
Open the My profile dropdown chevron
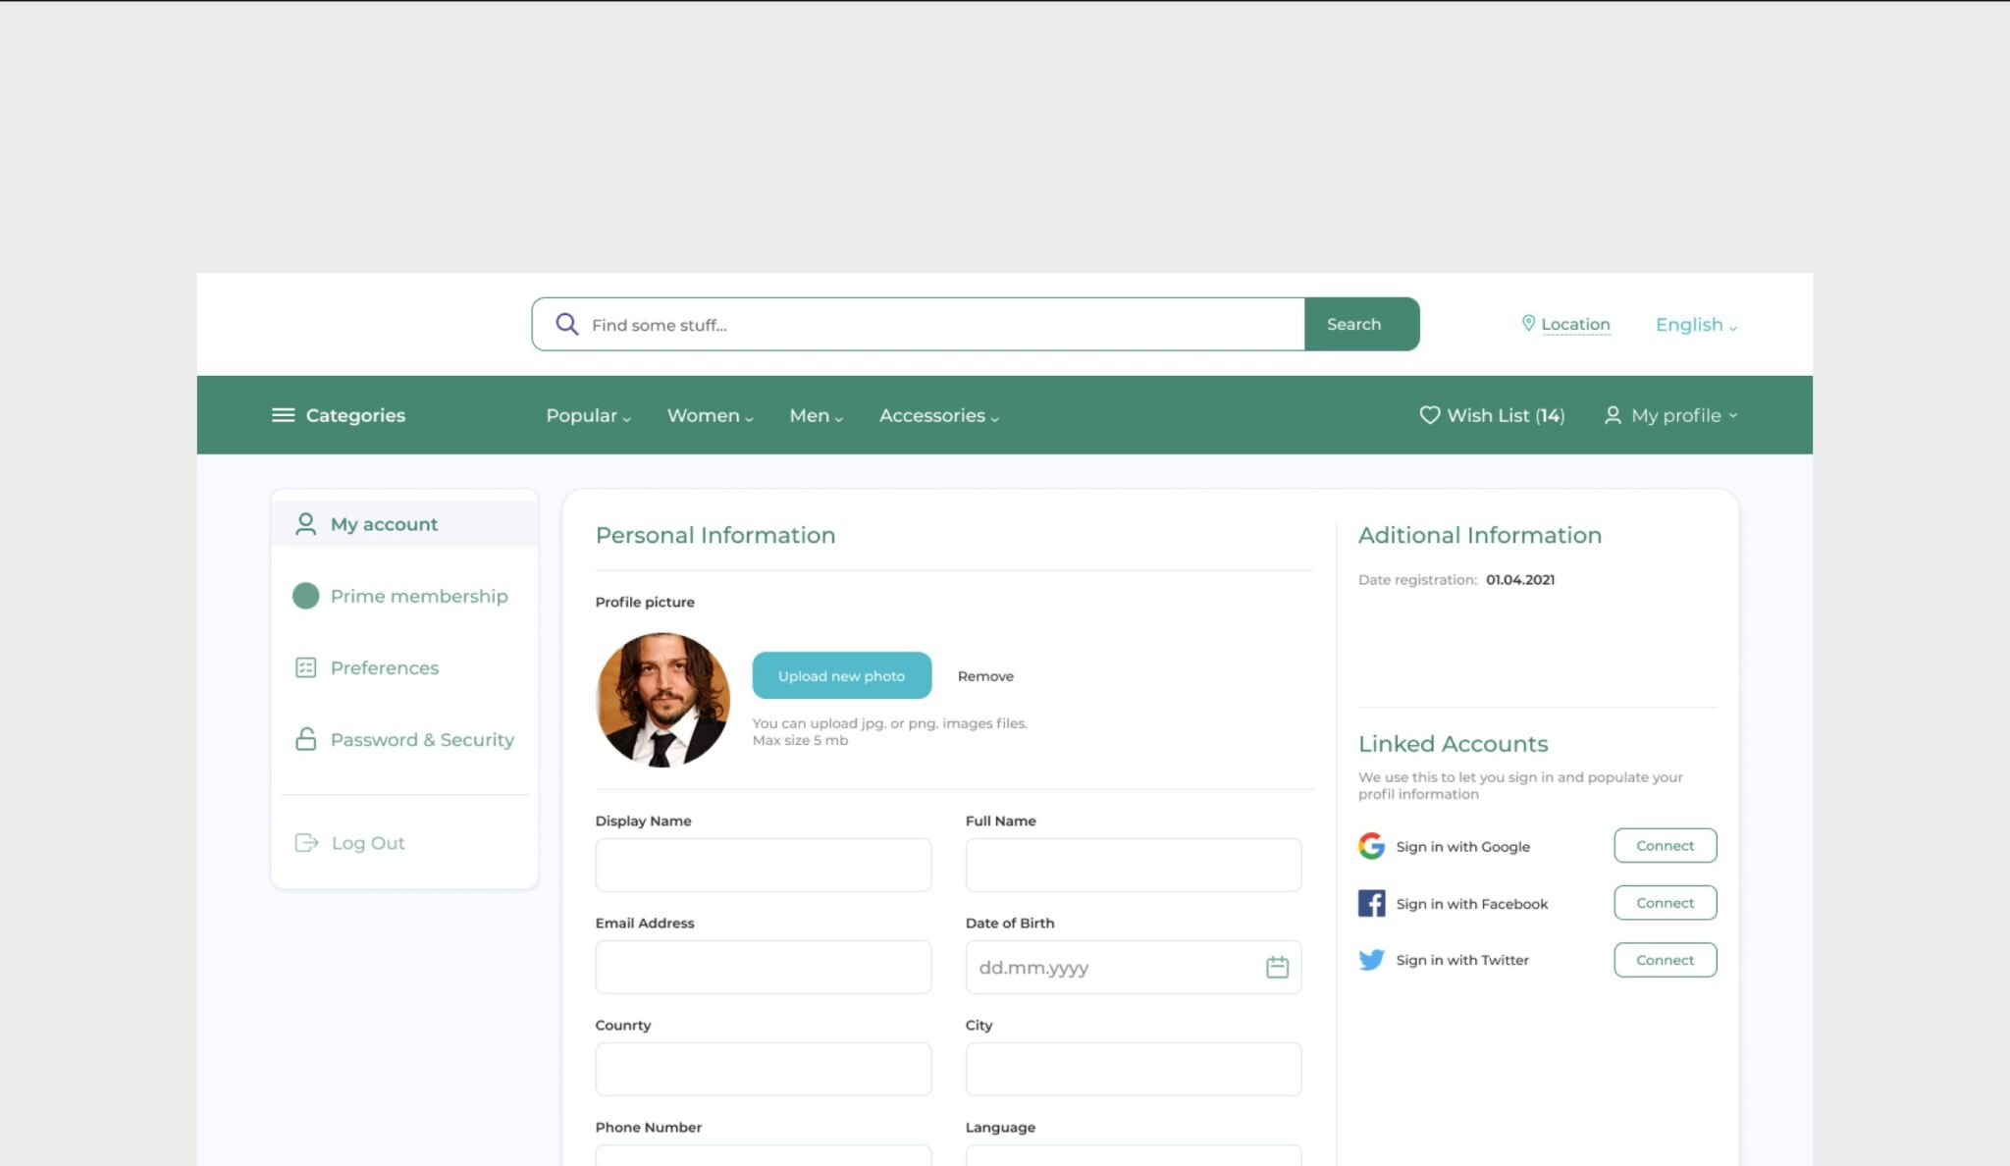(1732, 415)
